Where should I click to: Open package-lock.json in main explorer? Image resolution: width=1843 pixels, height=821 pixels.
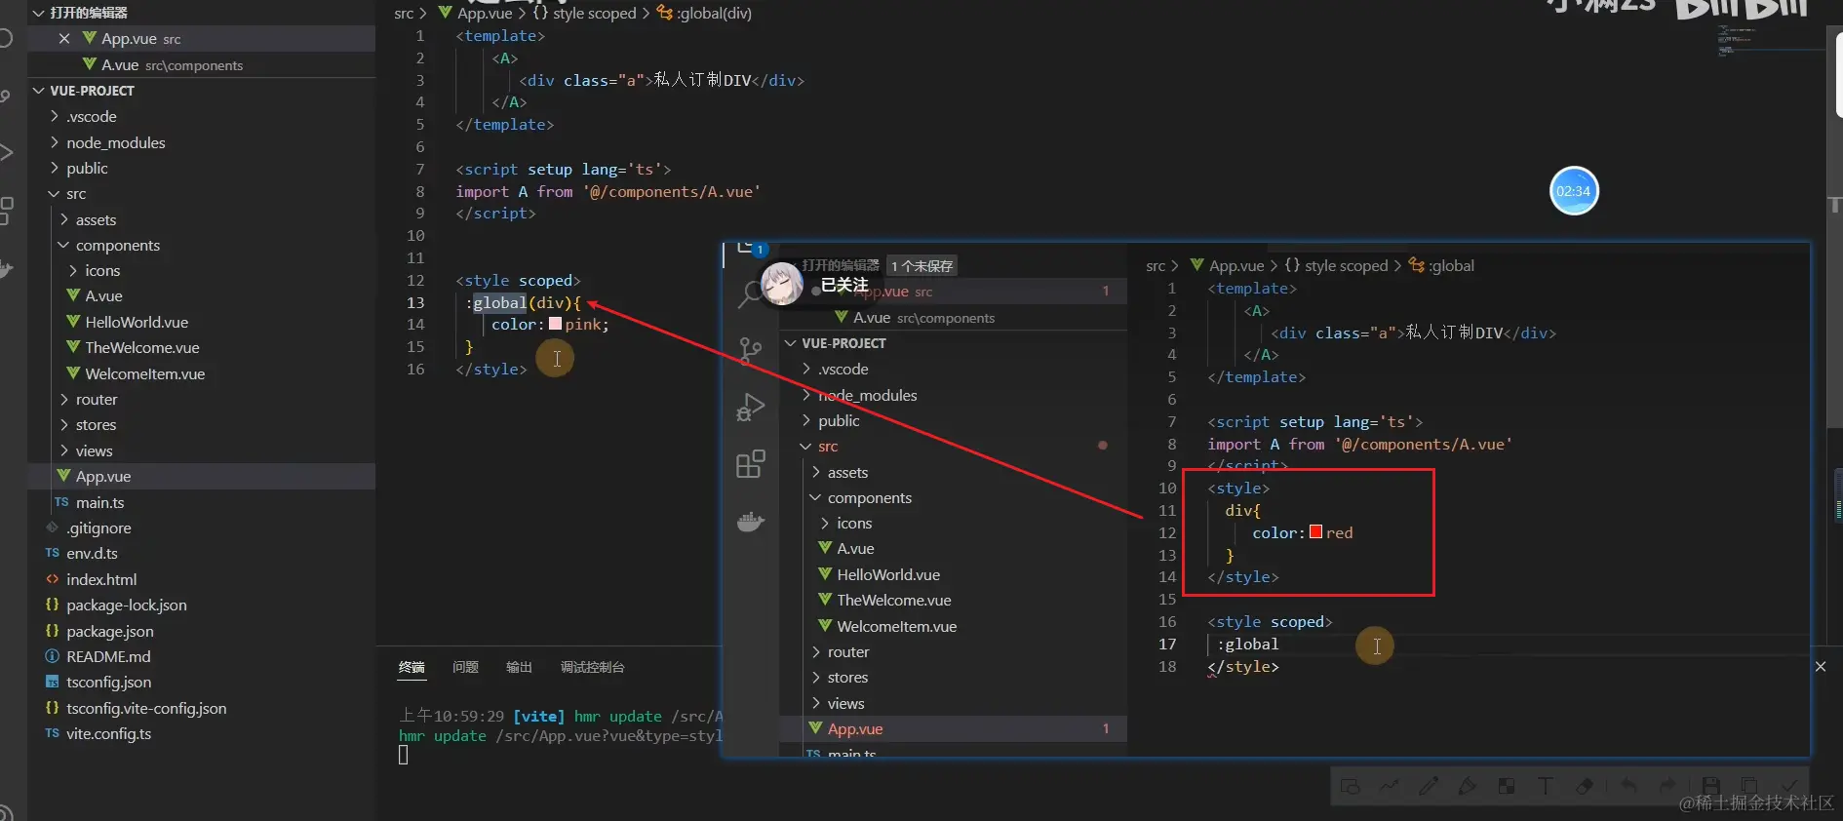[x=127, y=605]
